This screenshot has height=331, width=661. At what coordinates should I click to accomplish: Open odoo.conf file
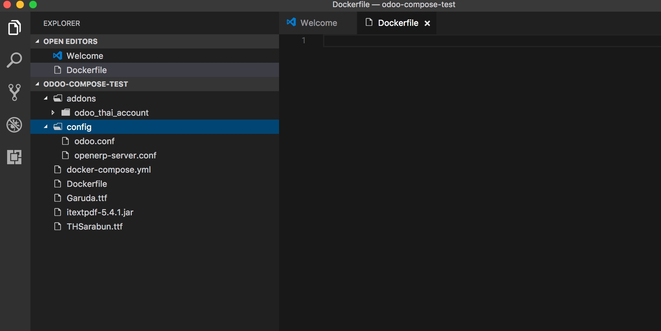[94, 141]
